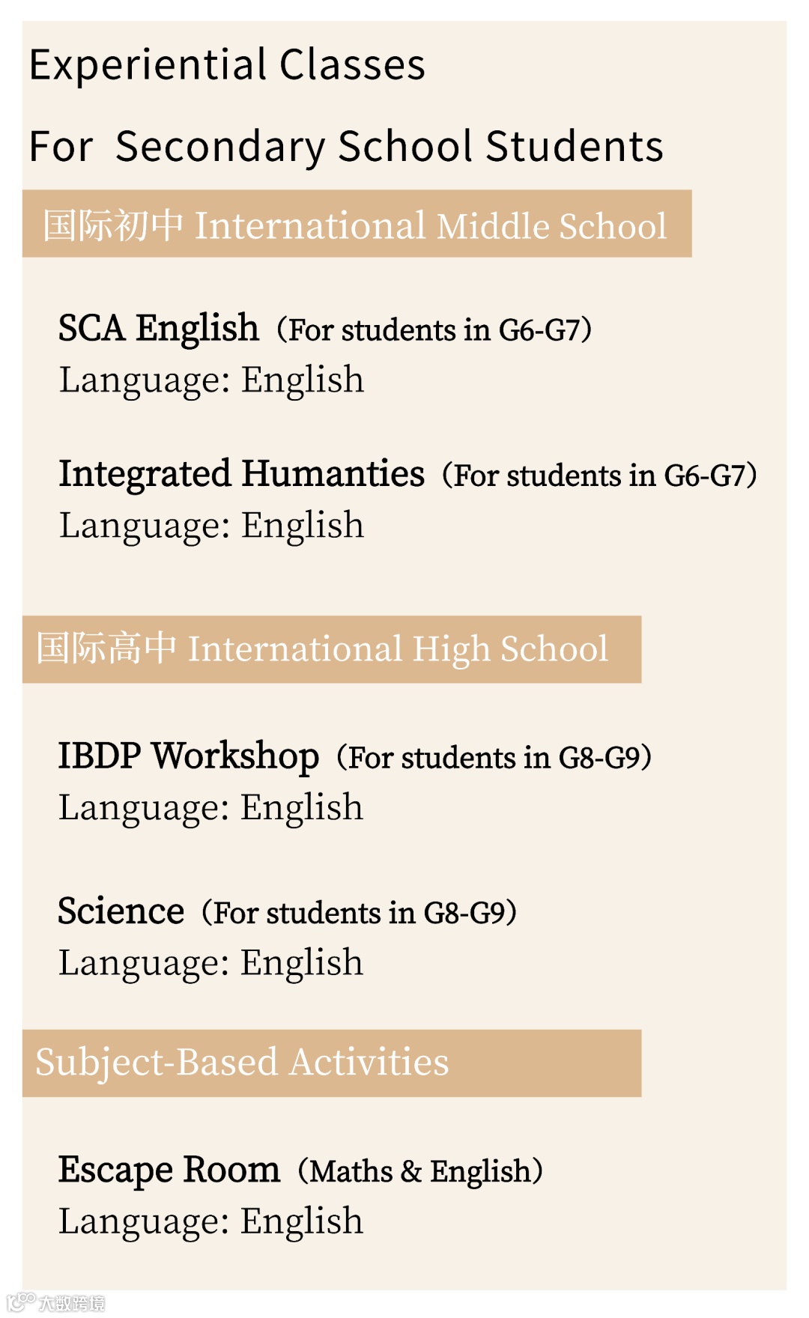The width and height of the screenshot is (809, 1318).
Task: Click the Escape Room activity title
Action: pyautogui.click(x=169, y=1170)
